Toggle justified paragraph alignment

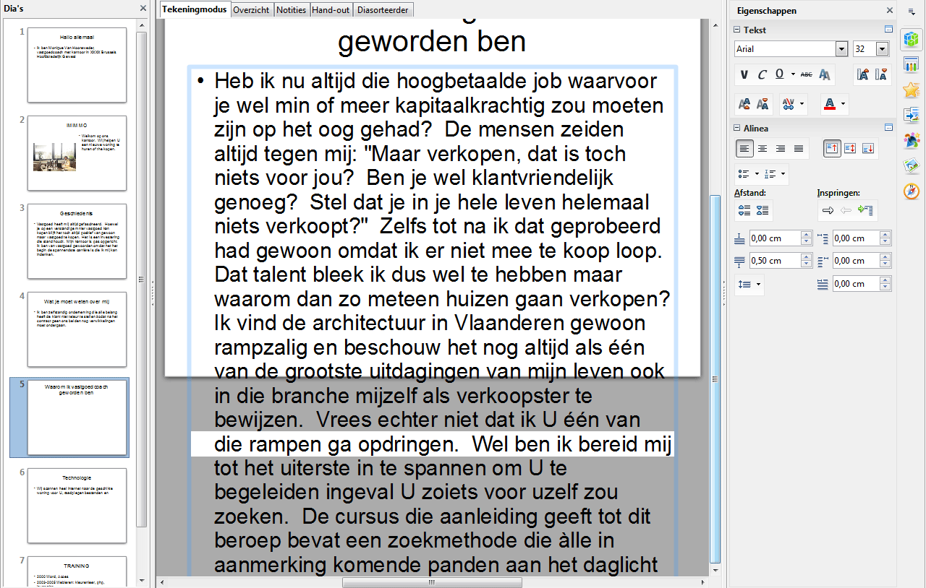click(799, 149)
